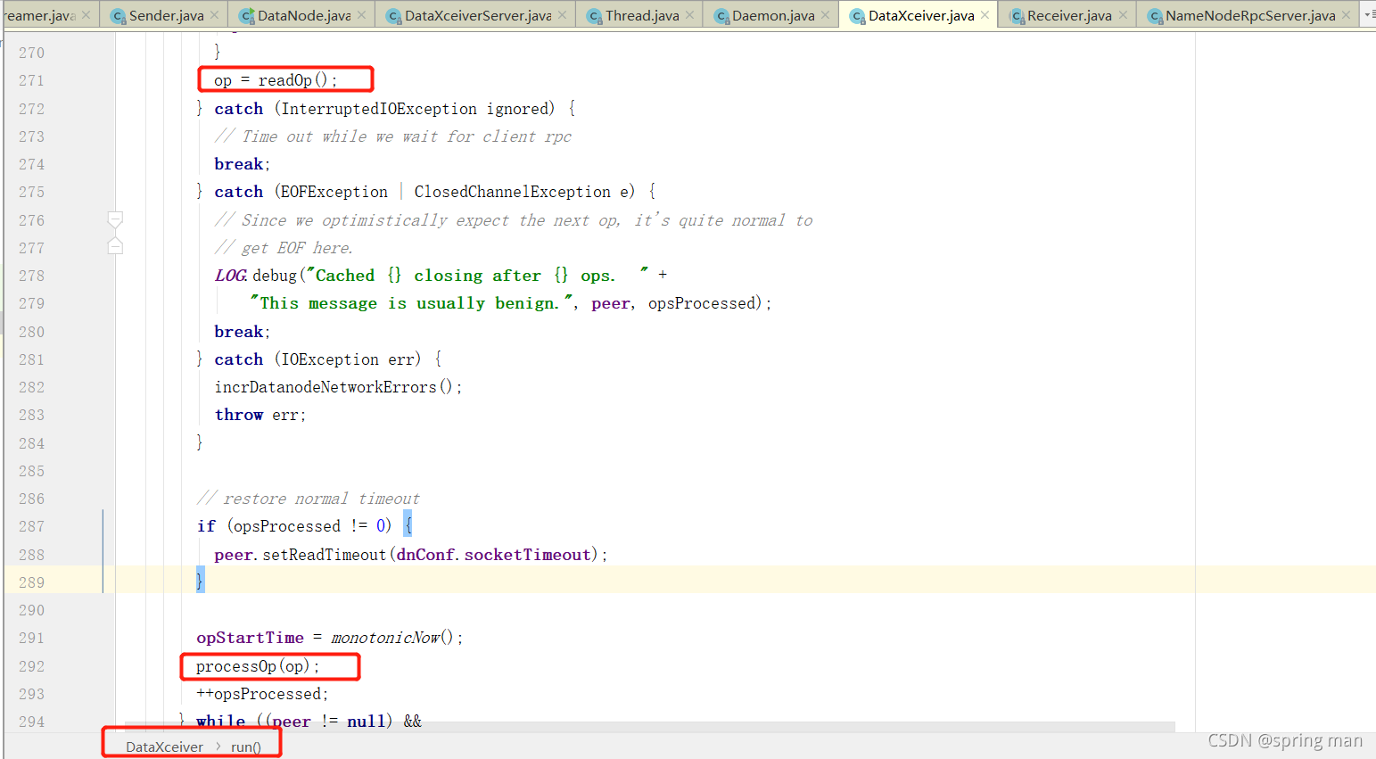Switch to the DataNode.java tab
1376x759 pixels.
tap(304, 15)
